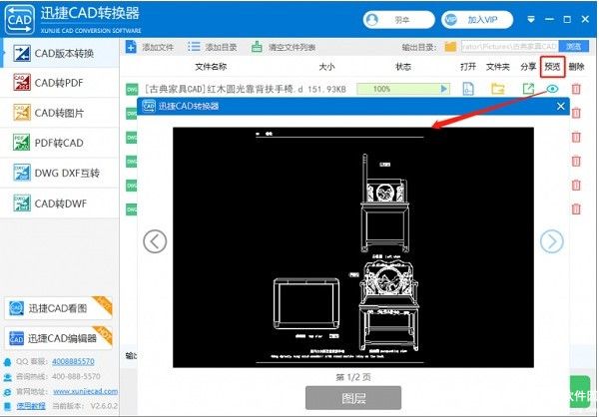Close the preview dialog
This screenshot has height=417, width=599.
tap(560, 106)
